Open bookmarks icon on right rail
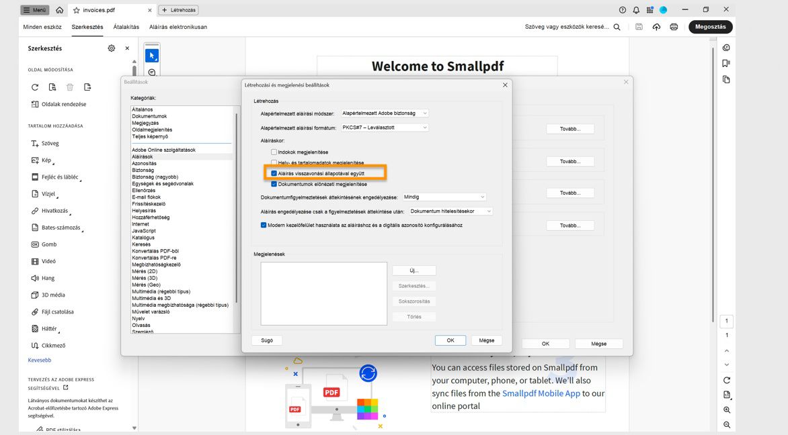 [x=726, y=63]
